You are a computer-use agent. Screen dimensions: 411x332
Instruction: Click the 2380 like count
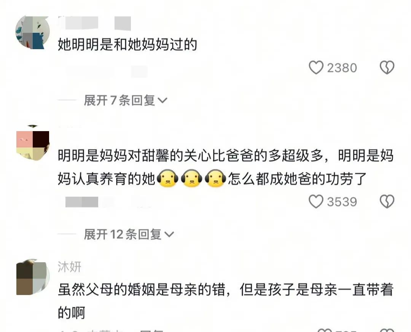tap(342, 68)
